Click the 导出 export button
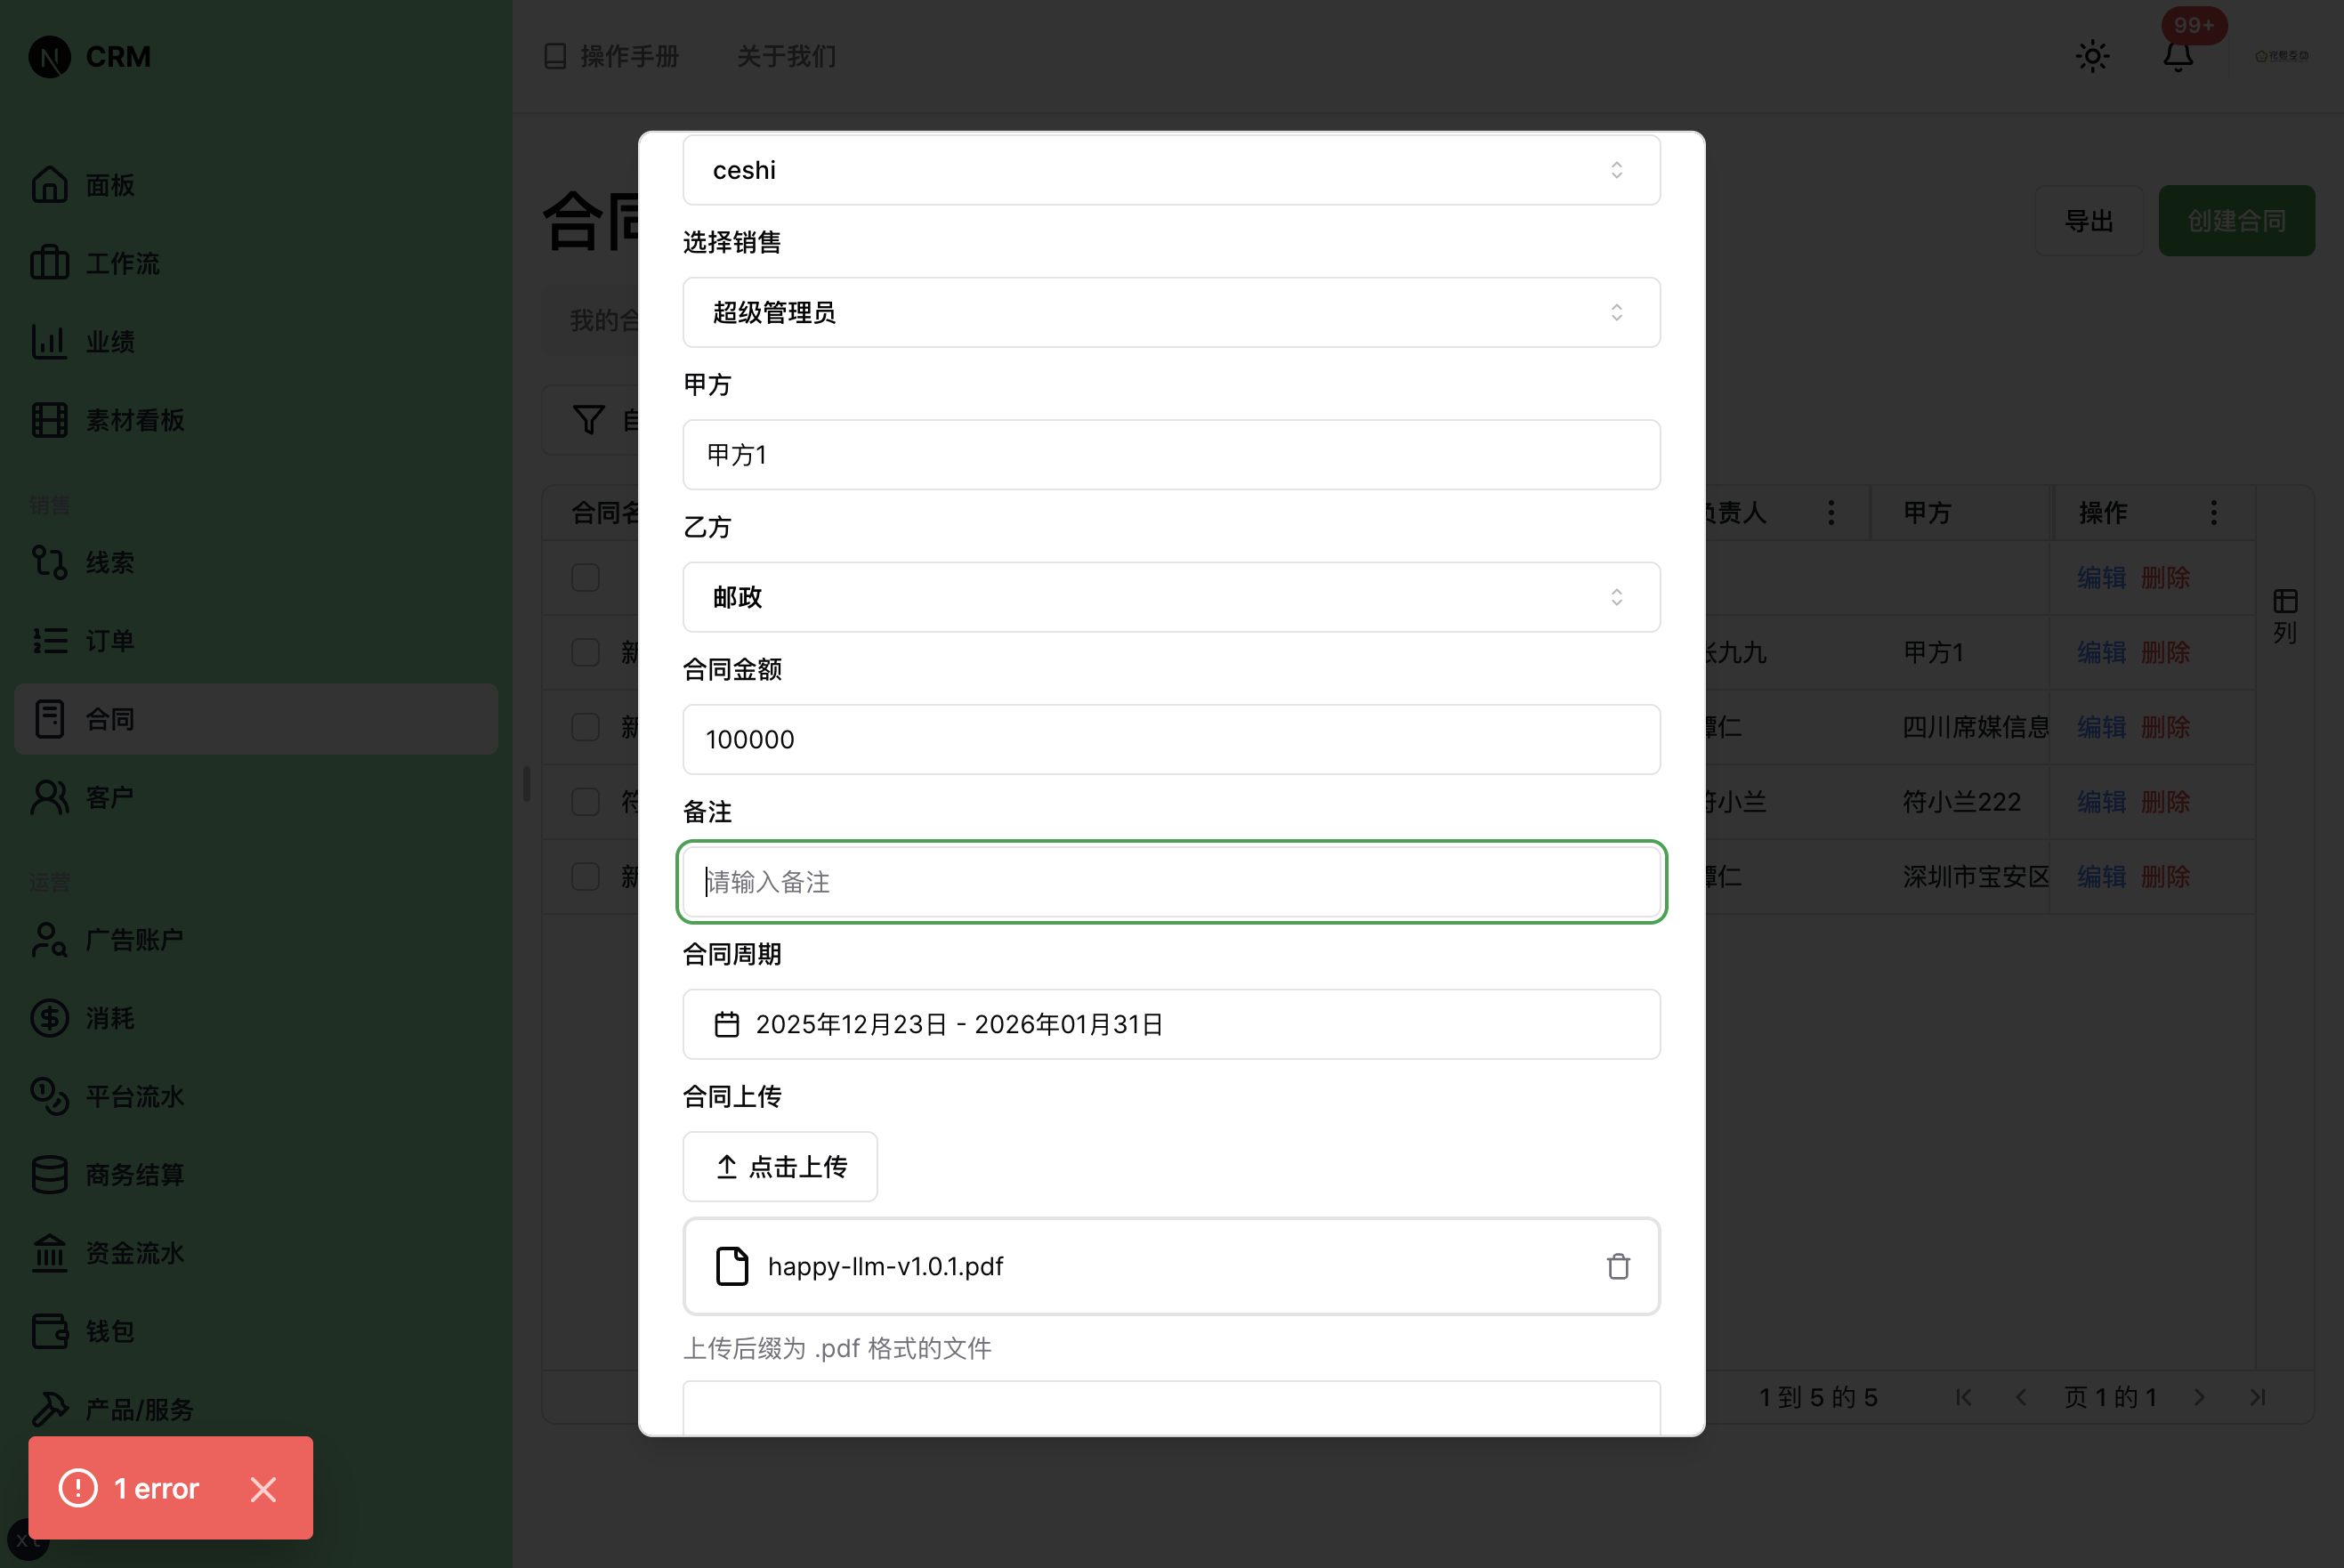This screenshot has height=1568, width=2344. coord(2089,220)
